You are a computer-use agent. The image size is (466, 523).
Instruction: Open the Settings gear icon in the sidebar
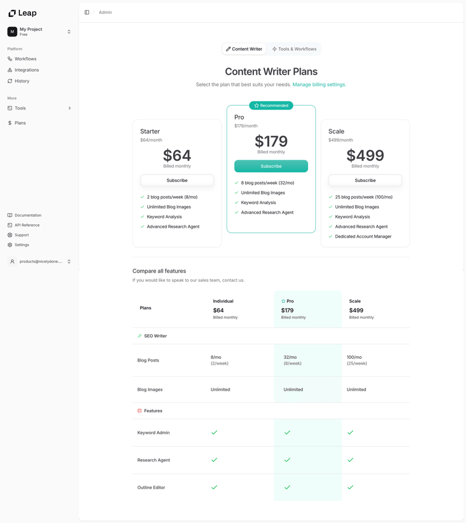pos(9,245)
